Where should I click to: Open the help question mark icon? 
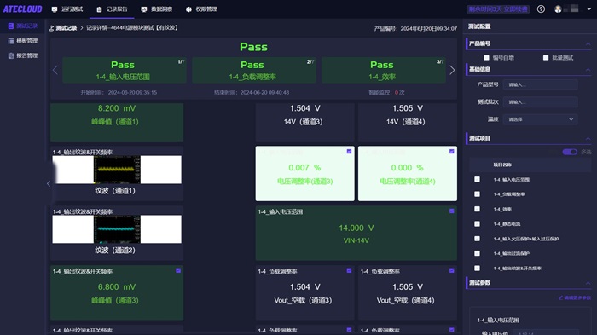541,9
